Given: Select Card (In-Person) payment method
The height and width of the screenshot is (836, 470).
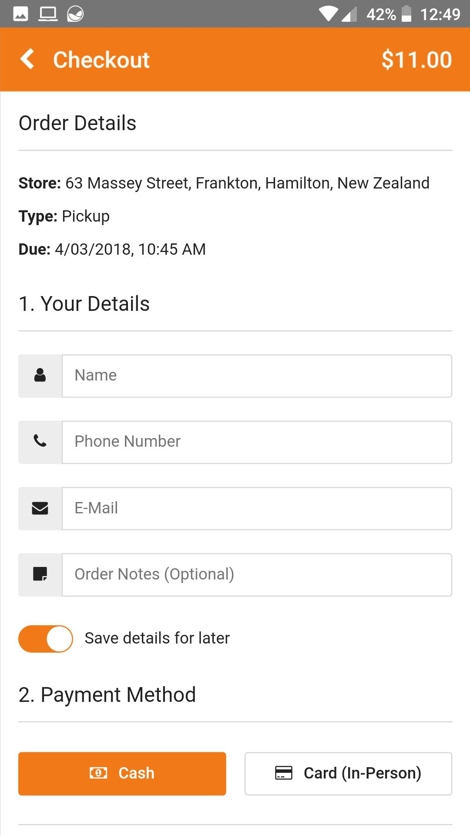Looking at the screenshot, I should (348, 774).
